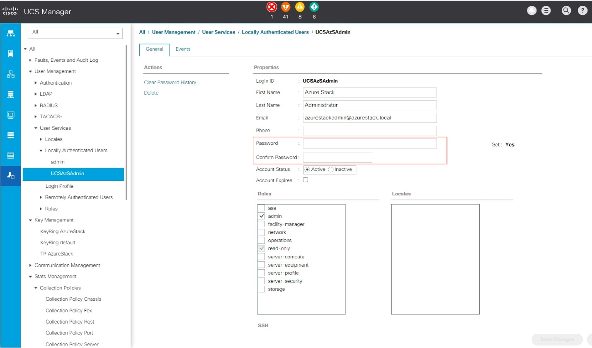Tick the facility-manager role checkbox

coord(261,224)
